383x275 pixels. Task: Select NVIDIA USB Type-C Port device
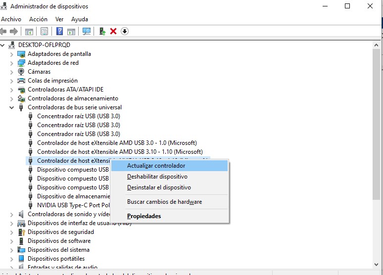pos(74,205)
